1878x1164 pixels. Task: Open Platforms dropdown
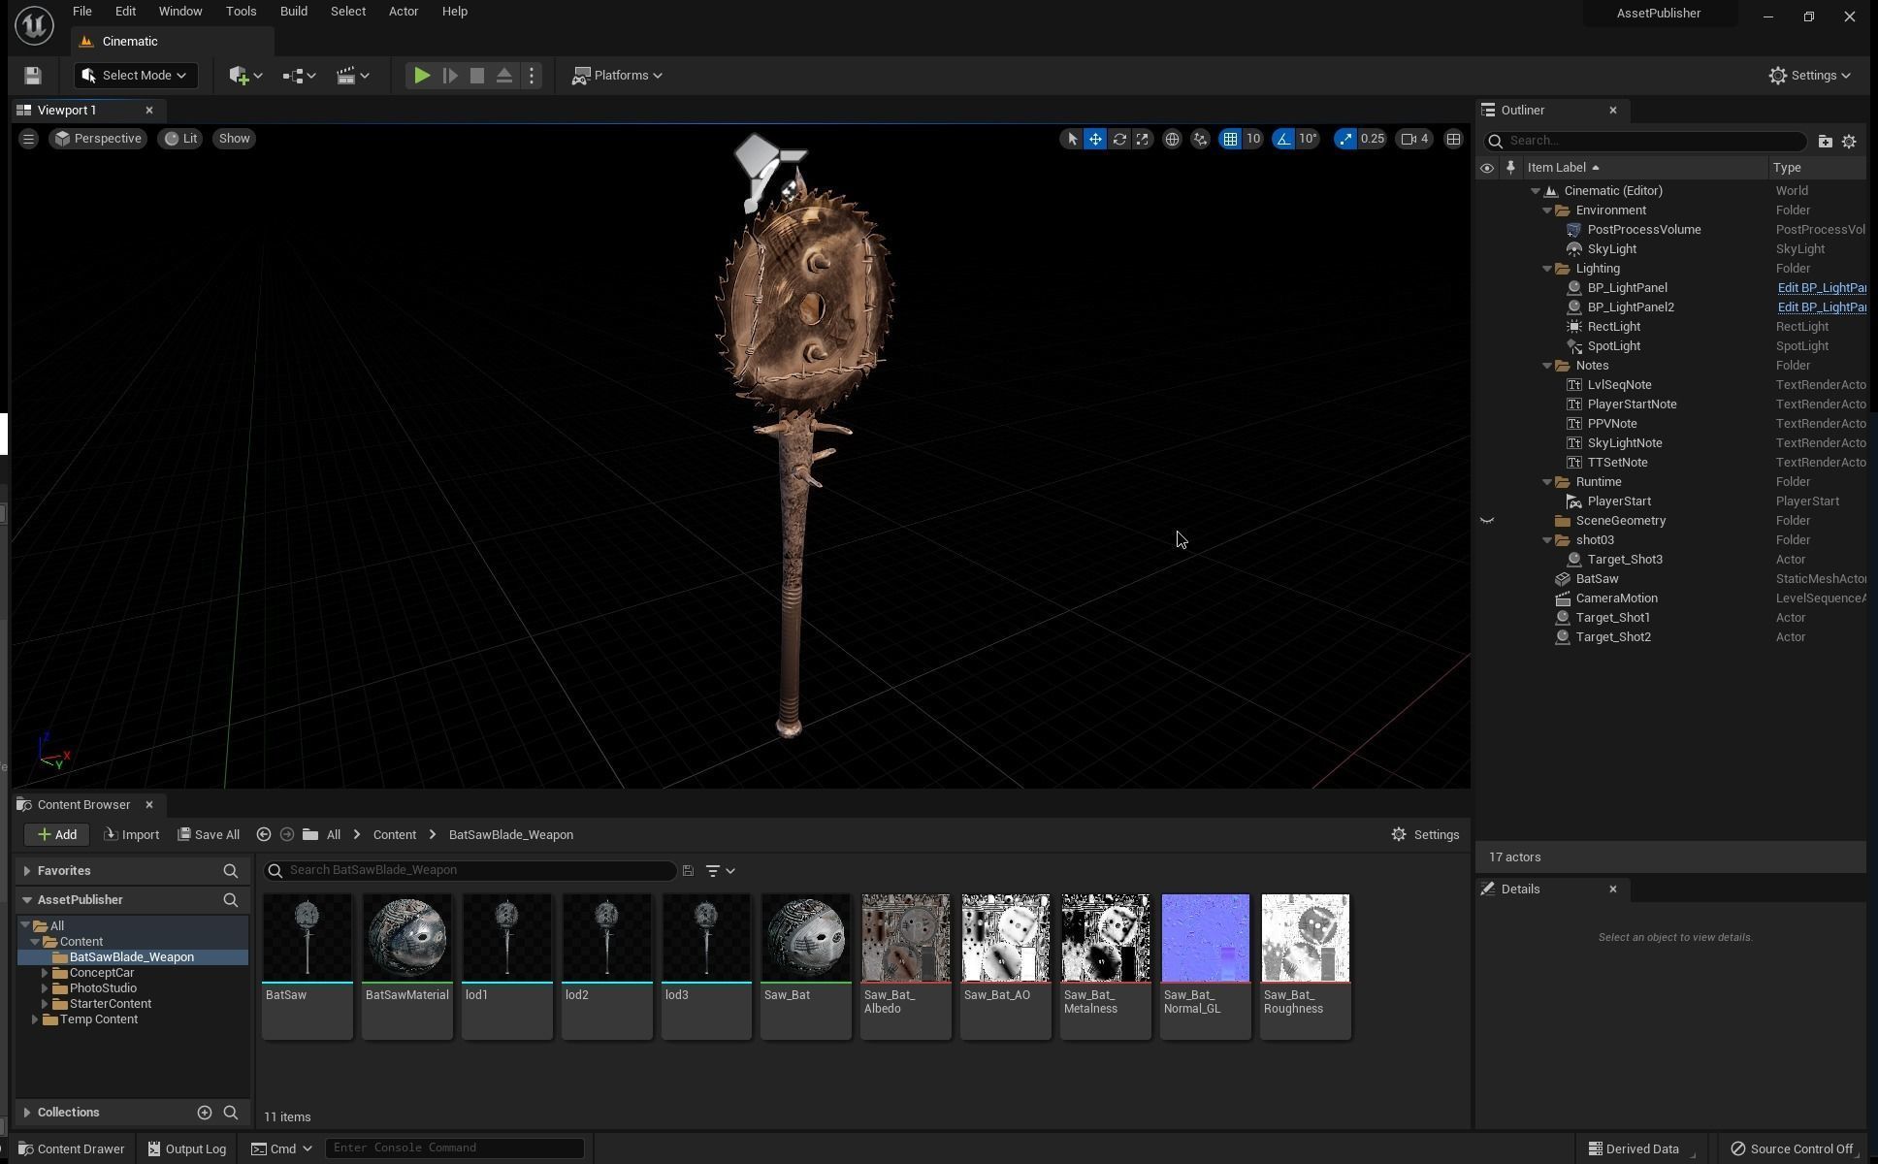coord(617,76)
